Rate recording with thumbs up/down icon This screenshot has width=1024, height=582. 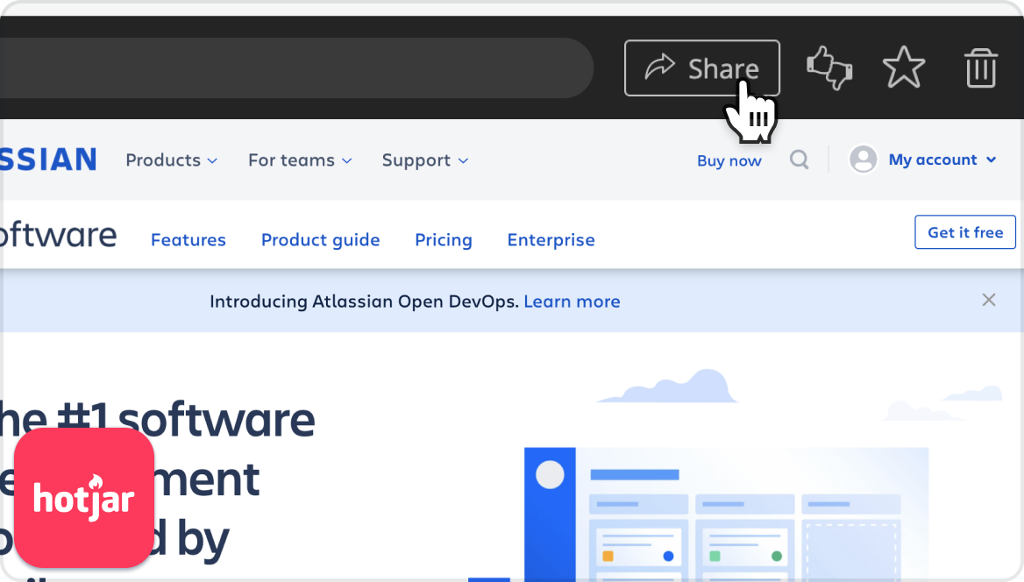coord(829,68)
